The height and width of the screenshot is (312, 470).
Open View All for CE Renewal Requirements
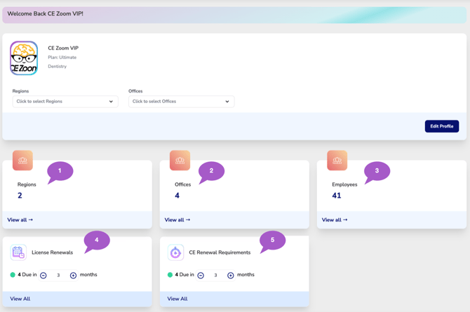177,299
